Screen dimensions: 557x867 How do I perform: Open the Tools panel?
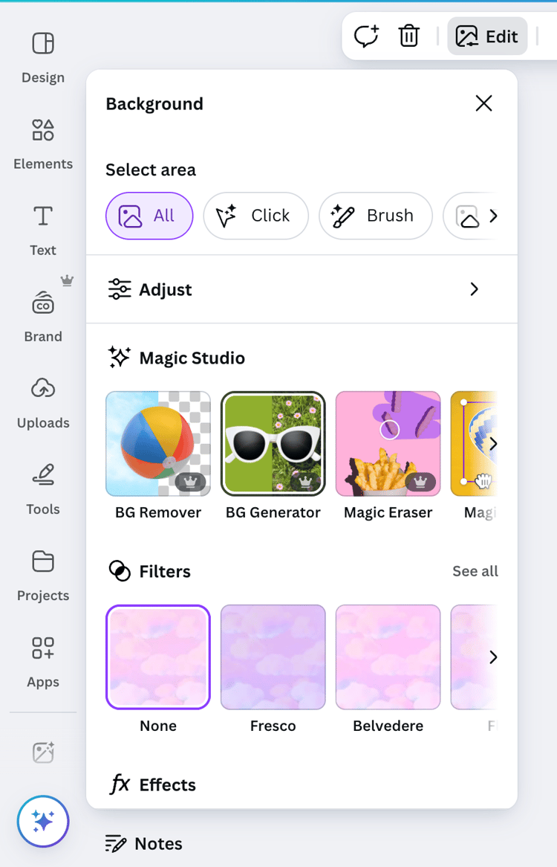(42, 487)
